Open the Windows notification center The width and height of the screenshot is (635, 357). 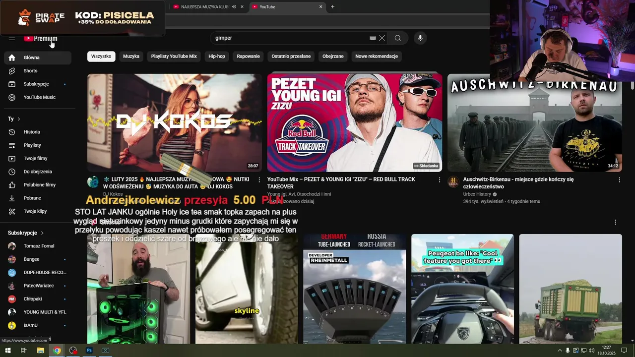coord(624,351)
